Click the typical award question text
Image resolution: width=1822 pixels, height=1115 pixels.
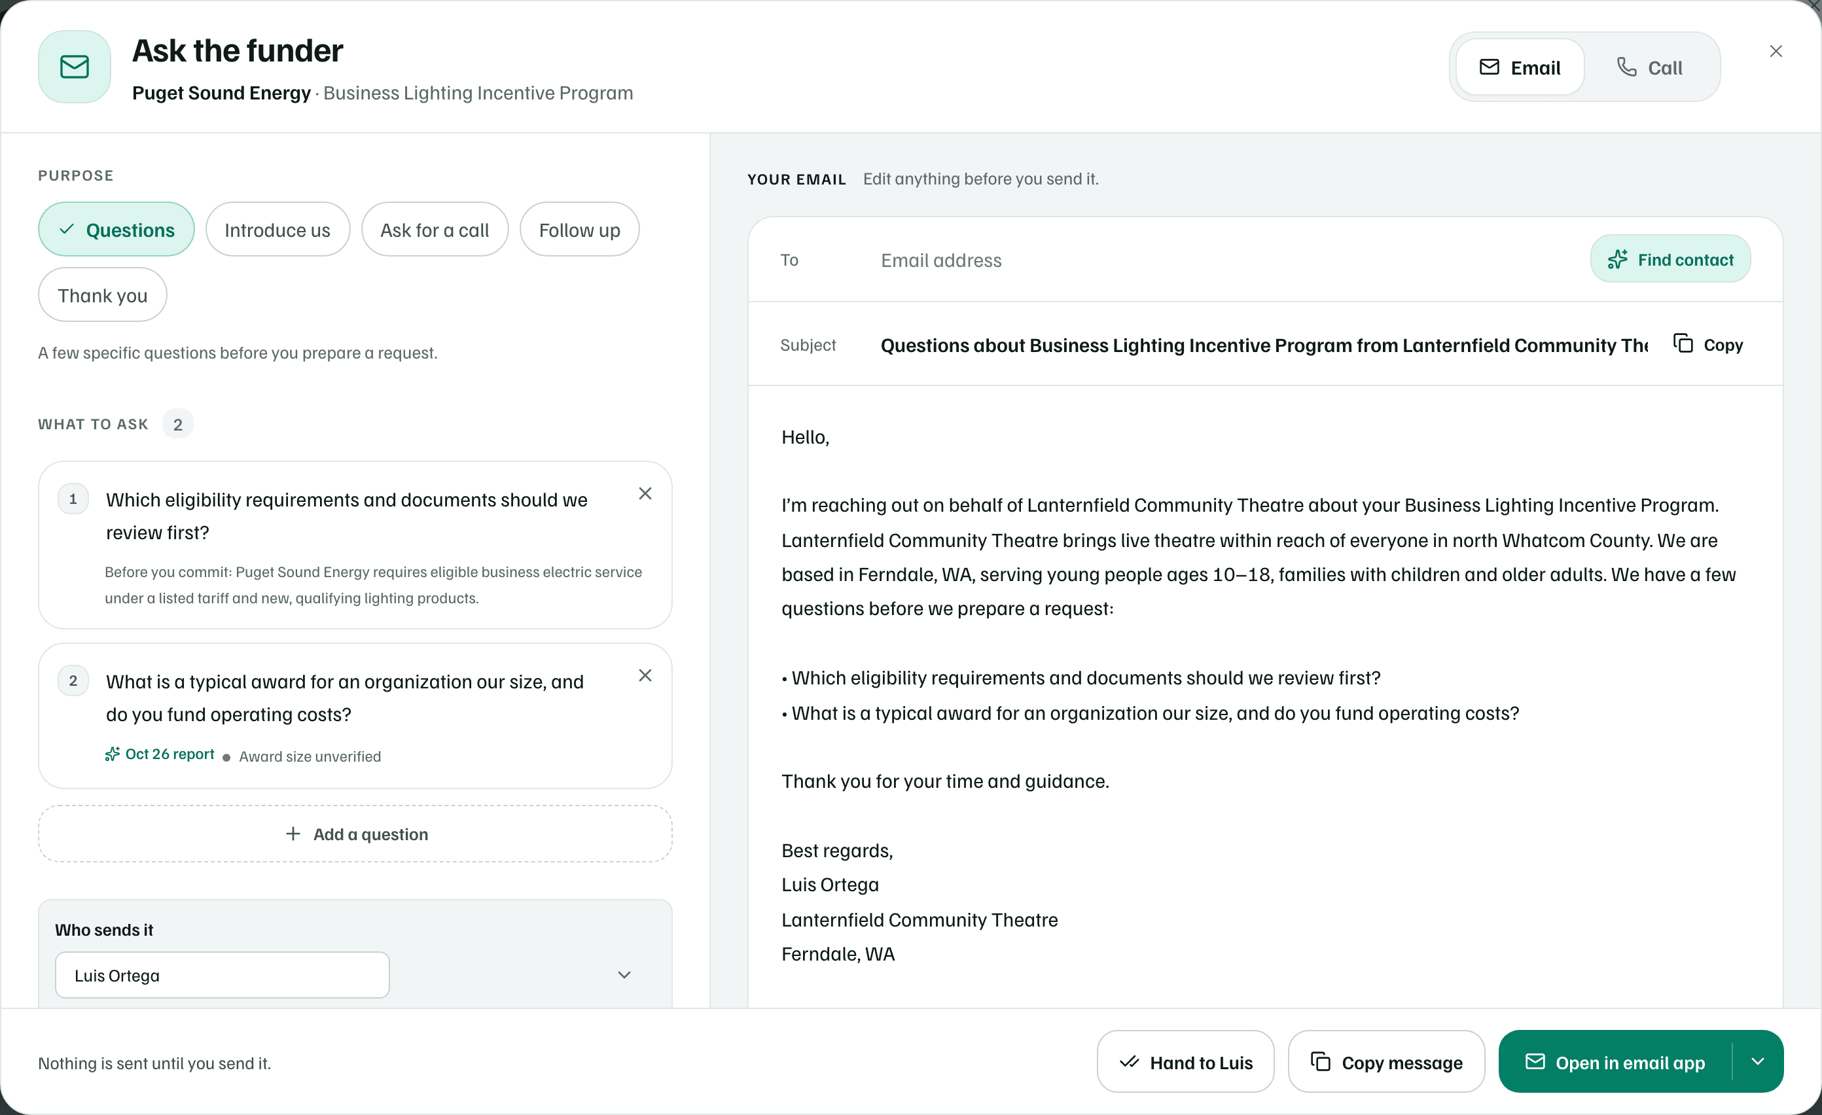[345, 698]
